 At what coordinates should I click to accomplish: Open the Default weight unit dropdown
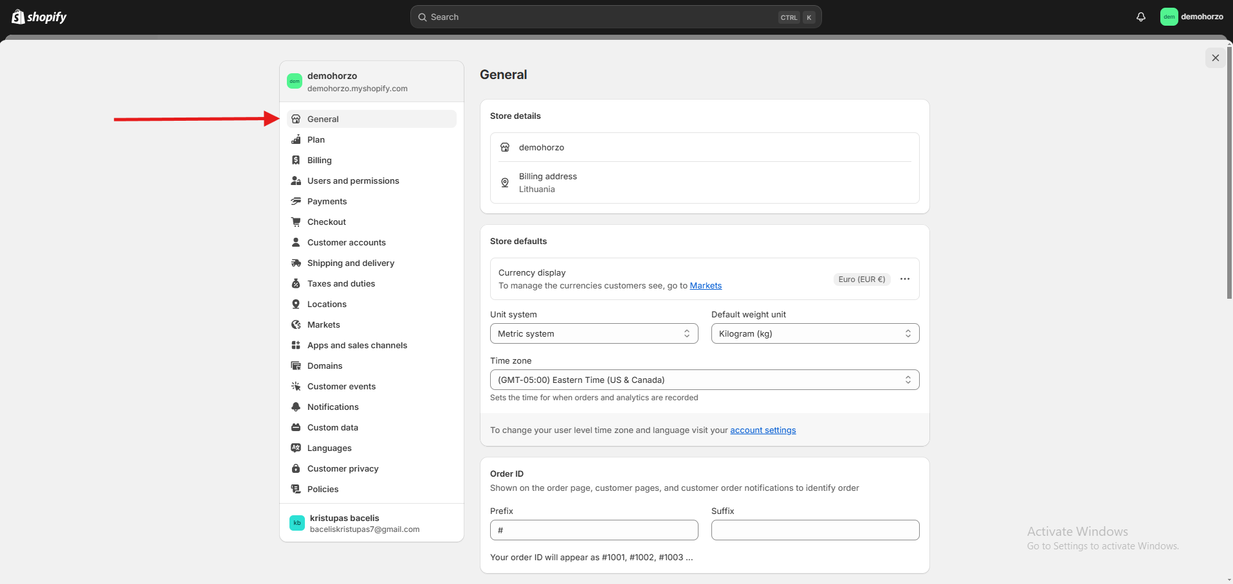815,333
